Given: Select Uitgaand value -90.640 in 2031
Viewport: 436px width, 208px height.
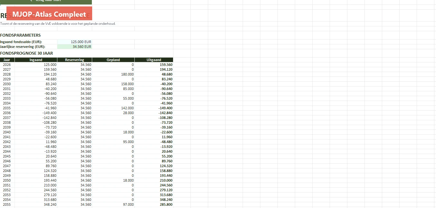Looking at the screenshot, I should [154, 89].
